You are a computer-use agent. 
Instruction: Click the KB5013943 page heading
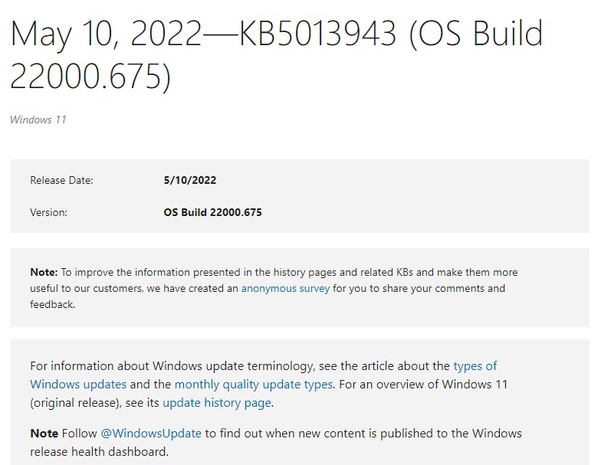[x=276, y=54]
